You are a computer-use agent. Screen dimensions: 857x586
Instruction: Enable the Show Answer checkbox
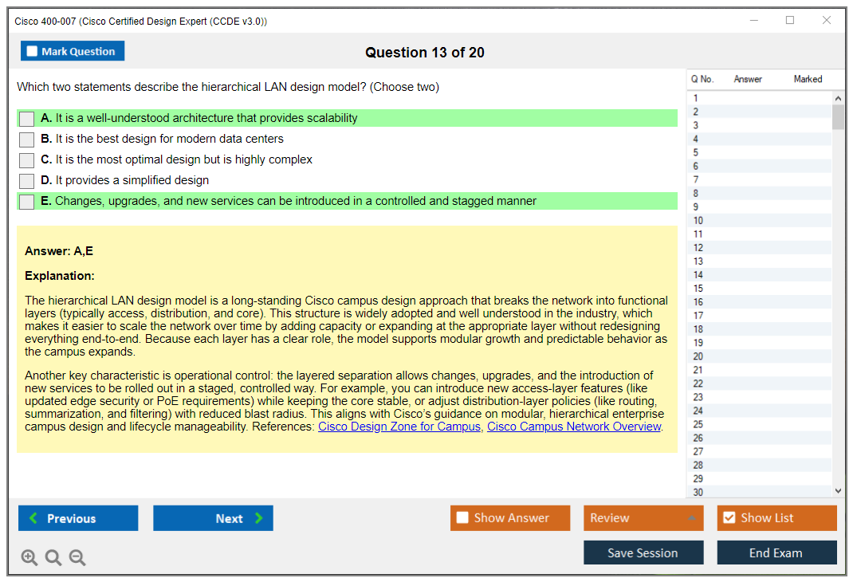[x=462, y=518]
